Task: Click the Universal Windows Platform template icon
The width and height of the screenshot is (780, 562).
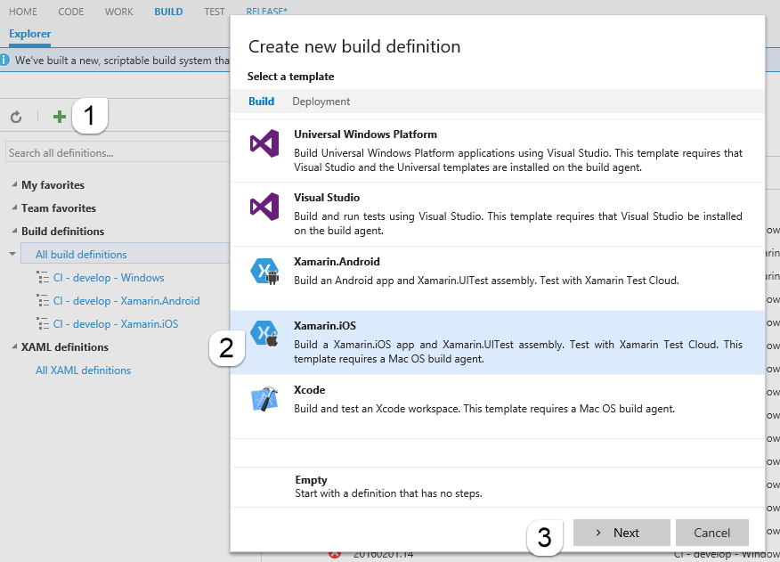Action: click(x=264, y=143)
